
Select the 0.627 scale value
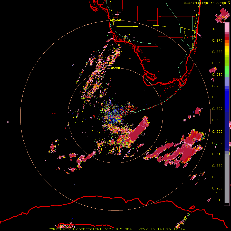point(217,109)
